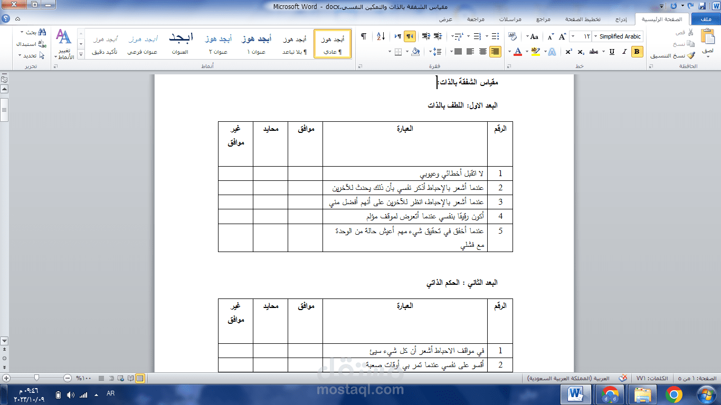
Task: Toggle Show/Hide paragraph marks (¶)
Action: tap(364, 36)
